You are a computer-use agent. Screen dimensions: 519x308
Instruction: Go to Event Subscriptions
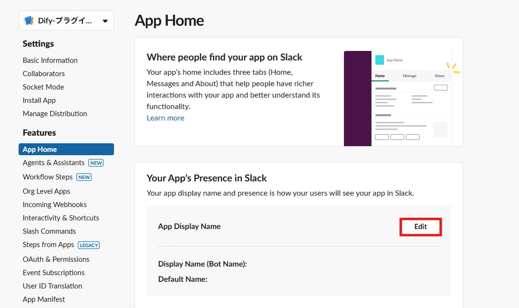(x=53, y=273)
